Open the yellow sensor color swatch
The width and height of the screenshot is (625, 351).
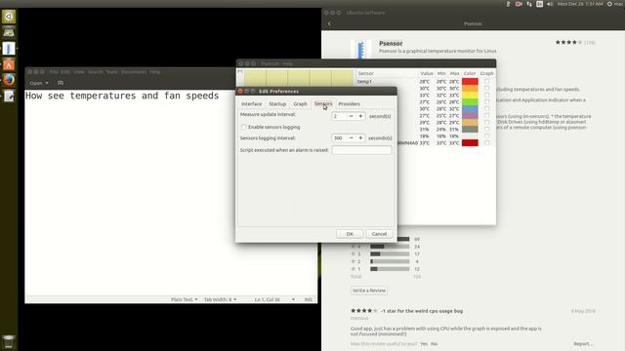pos(470,96)
